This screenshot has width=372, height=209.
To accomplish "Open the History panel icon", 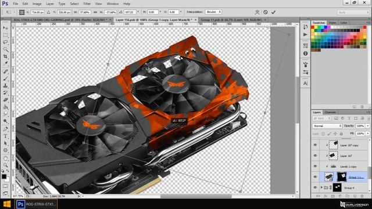I will [x=305, y=27].
